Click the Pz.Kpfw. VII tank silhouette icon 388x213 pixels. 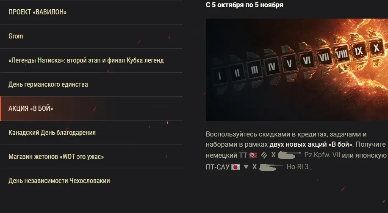[289, 155]
